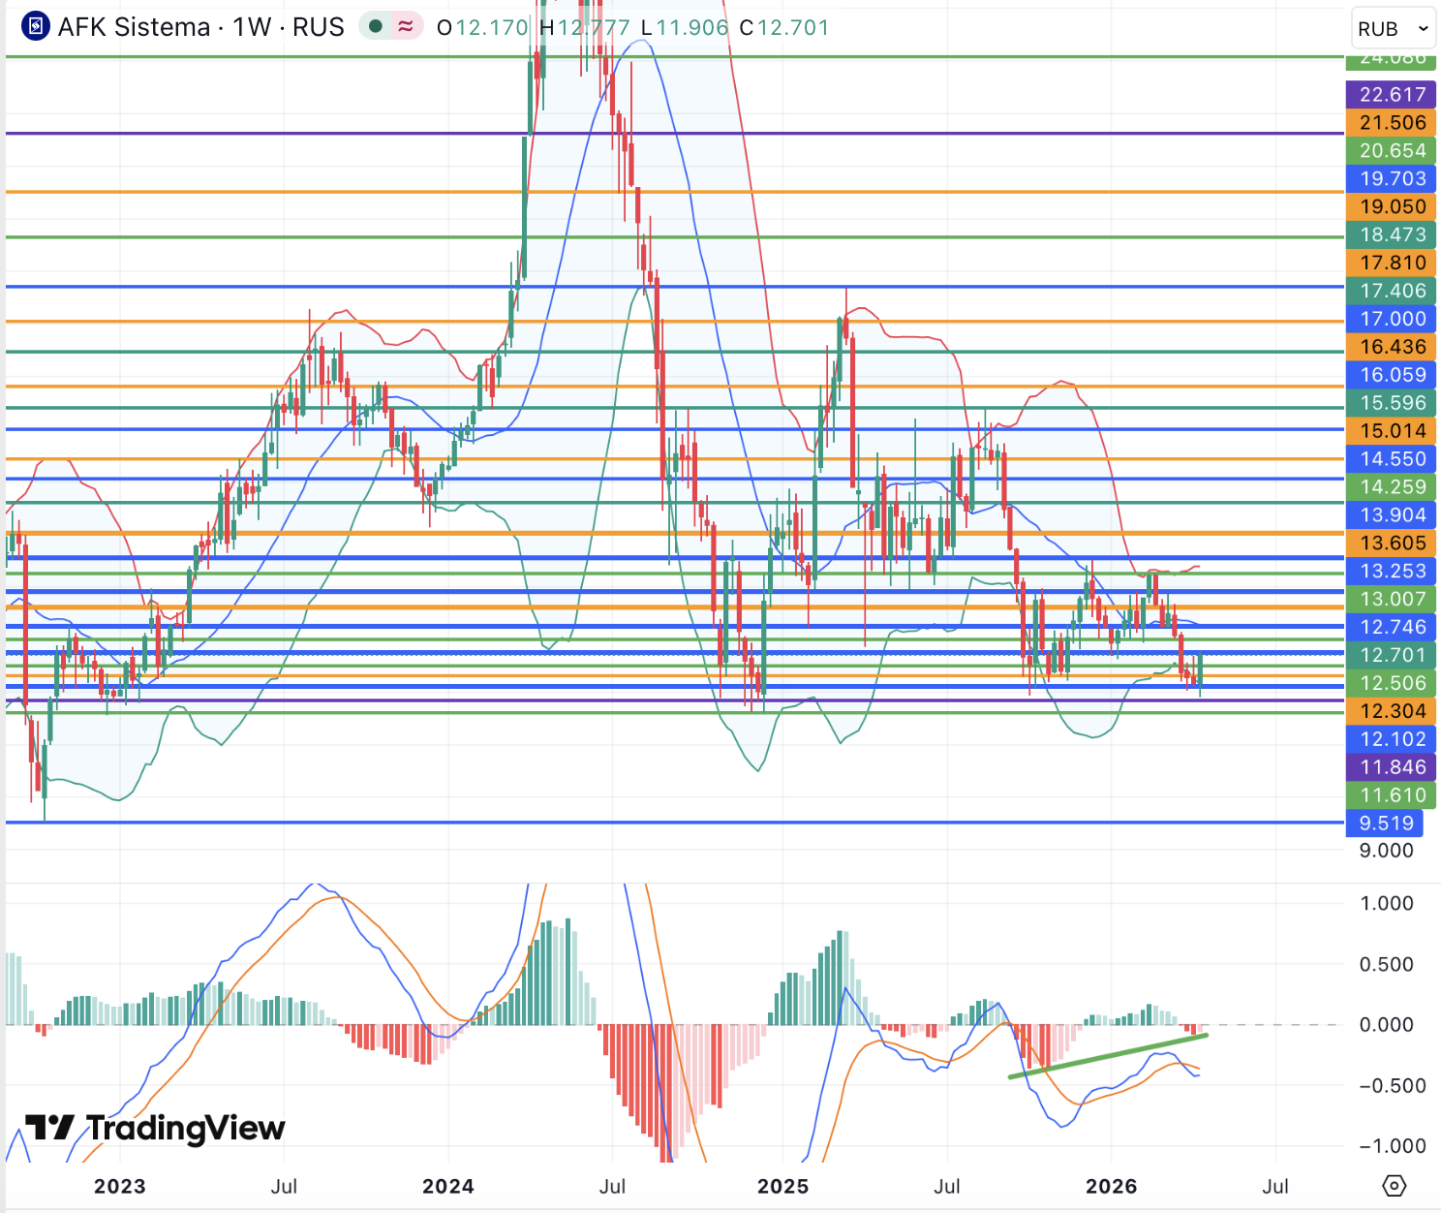Click the pink approximate-data indicator icon

point(406,26)
